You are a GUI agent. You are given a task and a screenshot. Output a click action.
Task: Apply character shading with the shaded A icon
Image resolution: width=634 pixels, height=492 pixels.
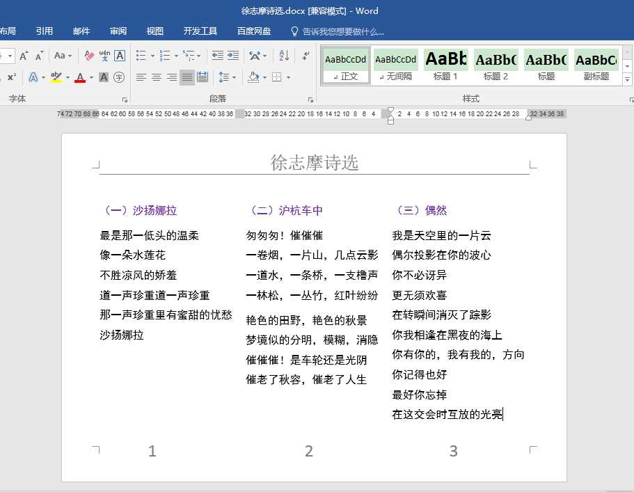104,77
